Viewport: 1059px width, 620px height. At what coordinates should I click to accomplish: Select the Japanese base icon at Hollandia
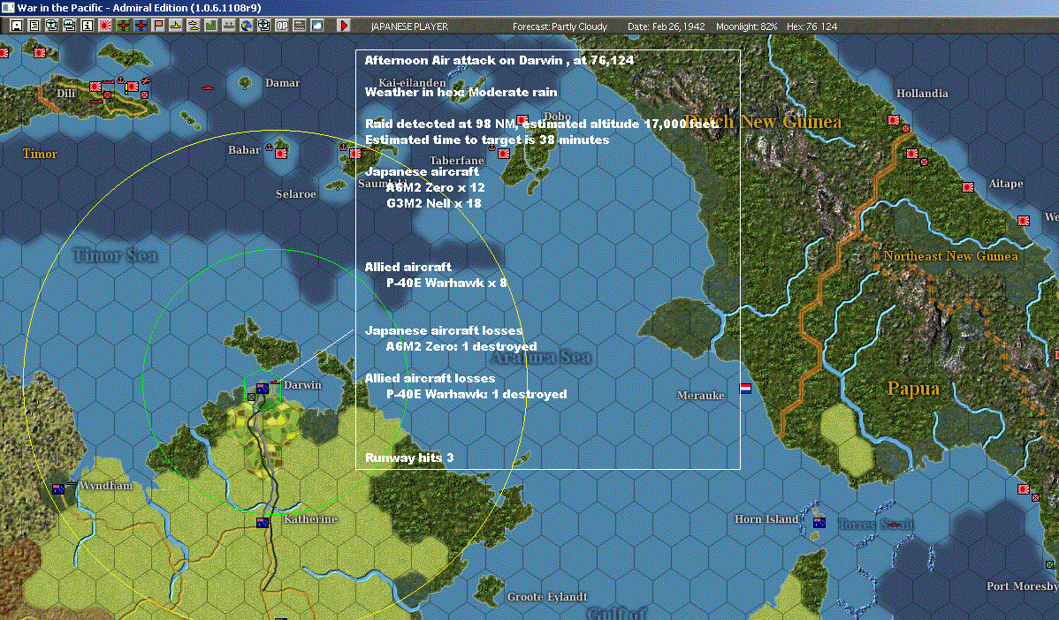tap(894, 120)
